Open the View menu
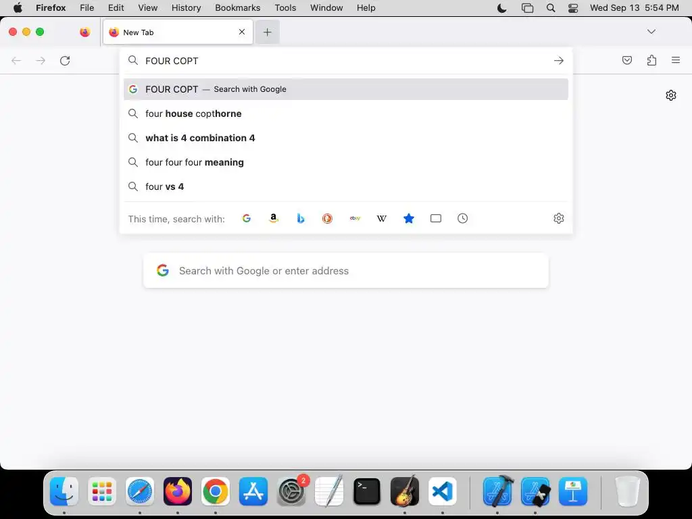The height and width of the screenshot is (519, 692). tap(147, 8)
